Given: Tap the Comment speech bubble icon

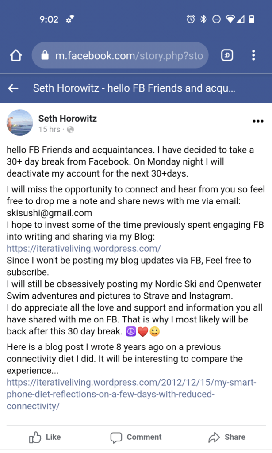Looking at the screenshot, I should click(116, 438).
